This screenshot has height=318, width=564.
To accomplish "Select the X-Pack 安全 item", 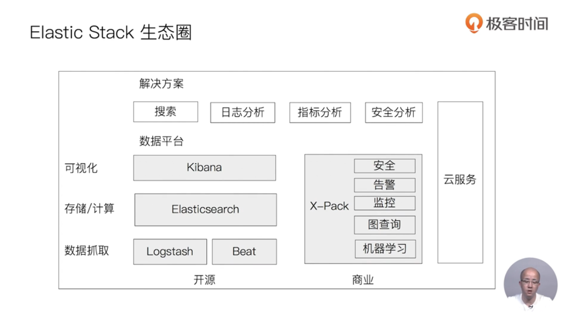I will (384, 166).
